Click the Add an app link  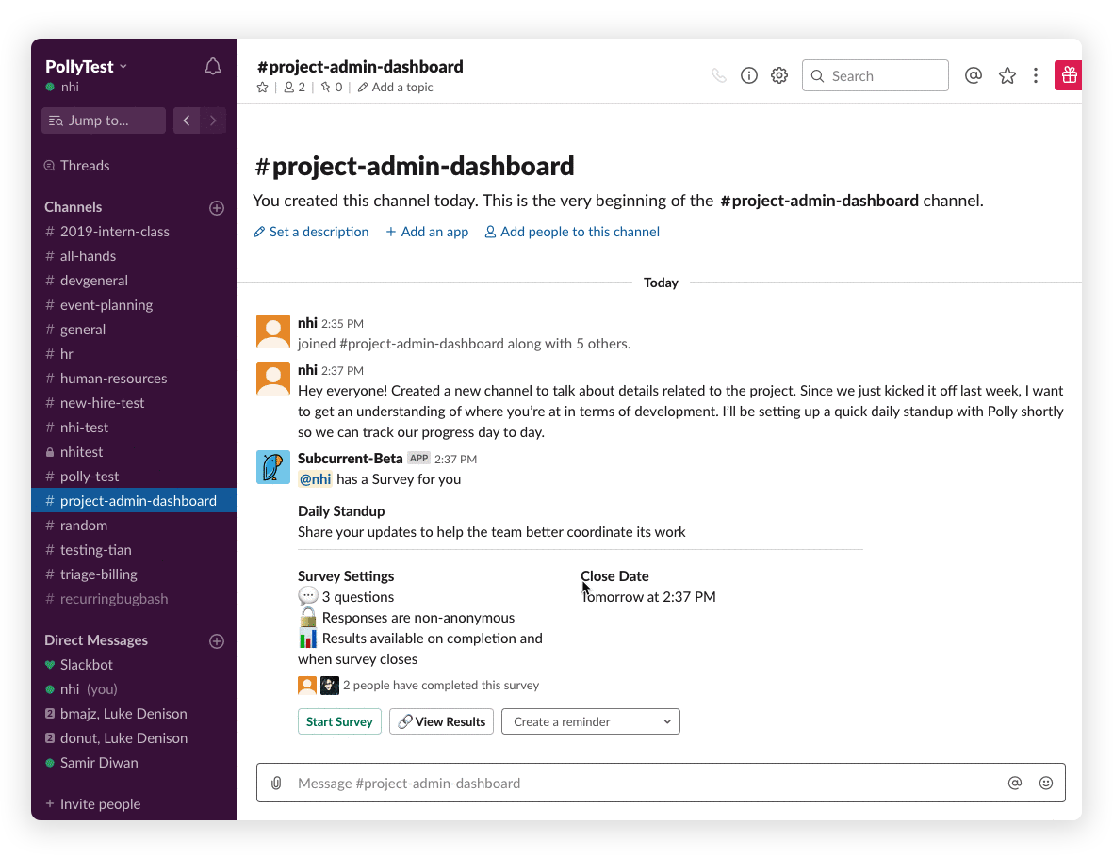pyautogui.click(x=427, y=232)
